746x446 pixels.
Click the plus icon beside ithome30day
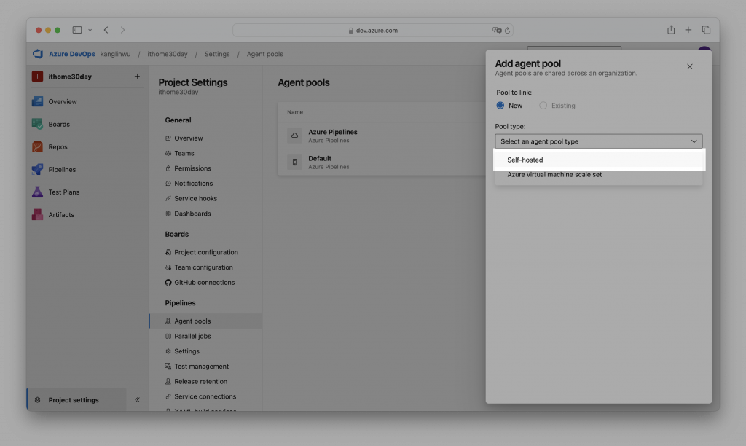[x=137, y=77]
